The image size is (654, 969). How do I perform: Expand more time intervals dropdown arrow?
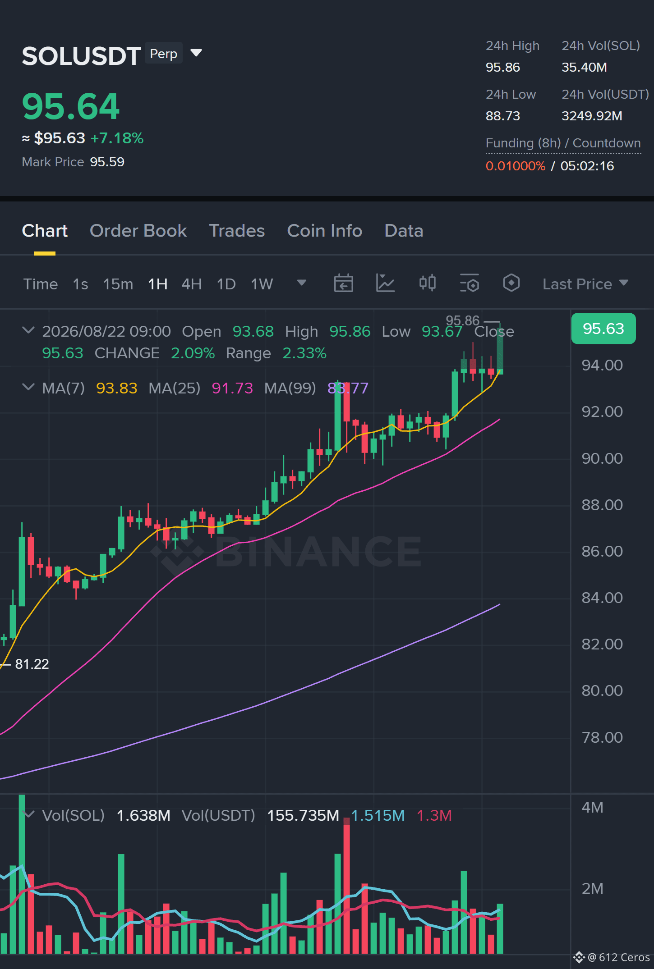tap(302, 283)
